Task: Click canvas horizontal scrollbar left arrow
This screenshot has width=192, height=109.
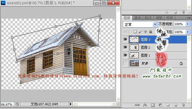Action: click(x=75, y=104)
